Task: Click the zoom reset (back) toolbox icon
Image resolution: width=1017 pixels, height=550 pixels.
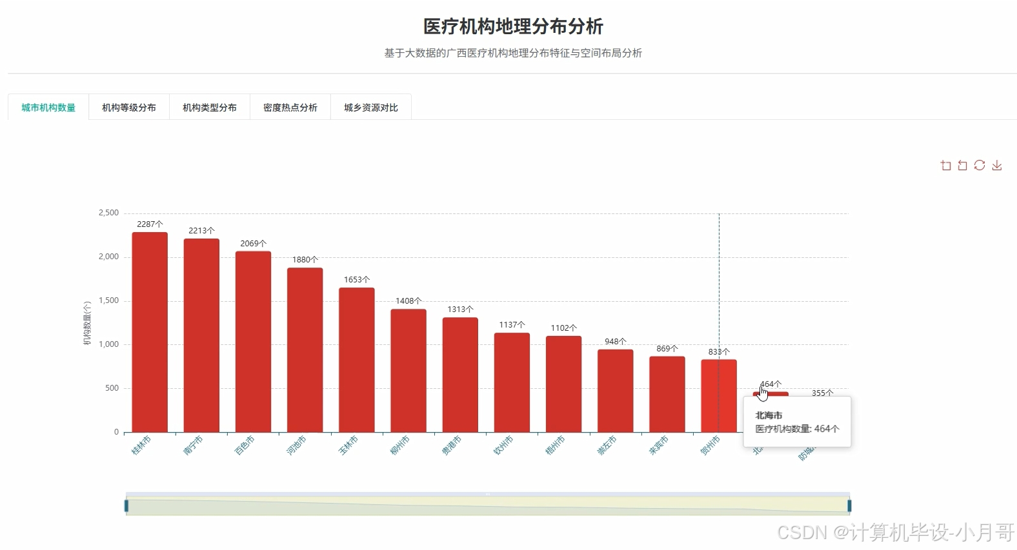Action: pos(962,166)
